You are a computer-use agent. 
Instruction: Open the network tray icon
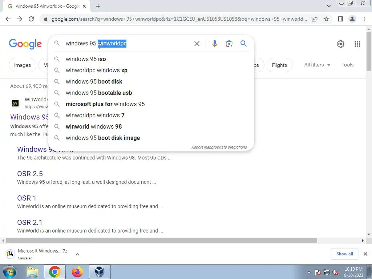327,272
